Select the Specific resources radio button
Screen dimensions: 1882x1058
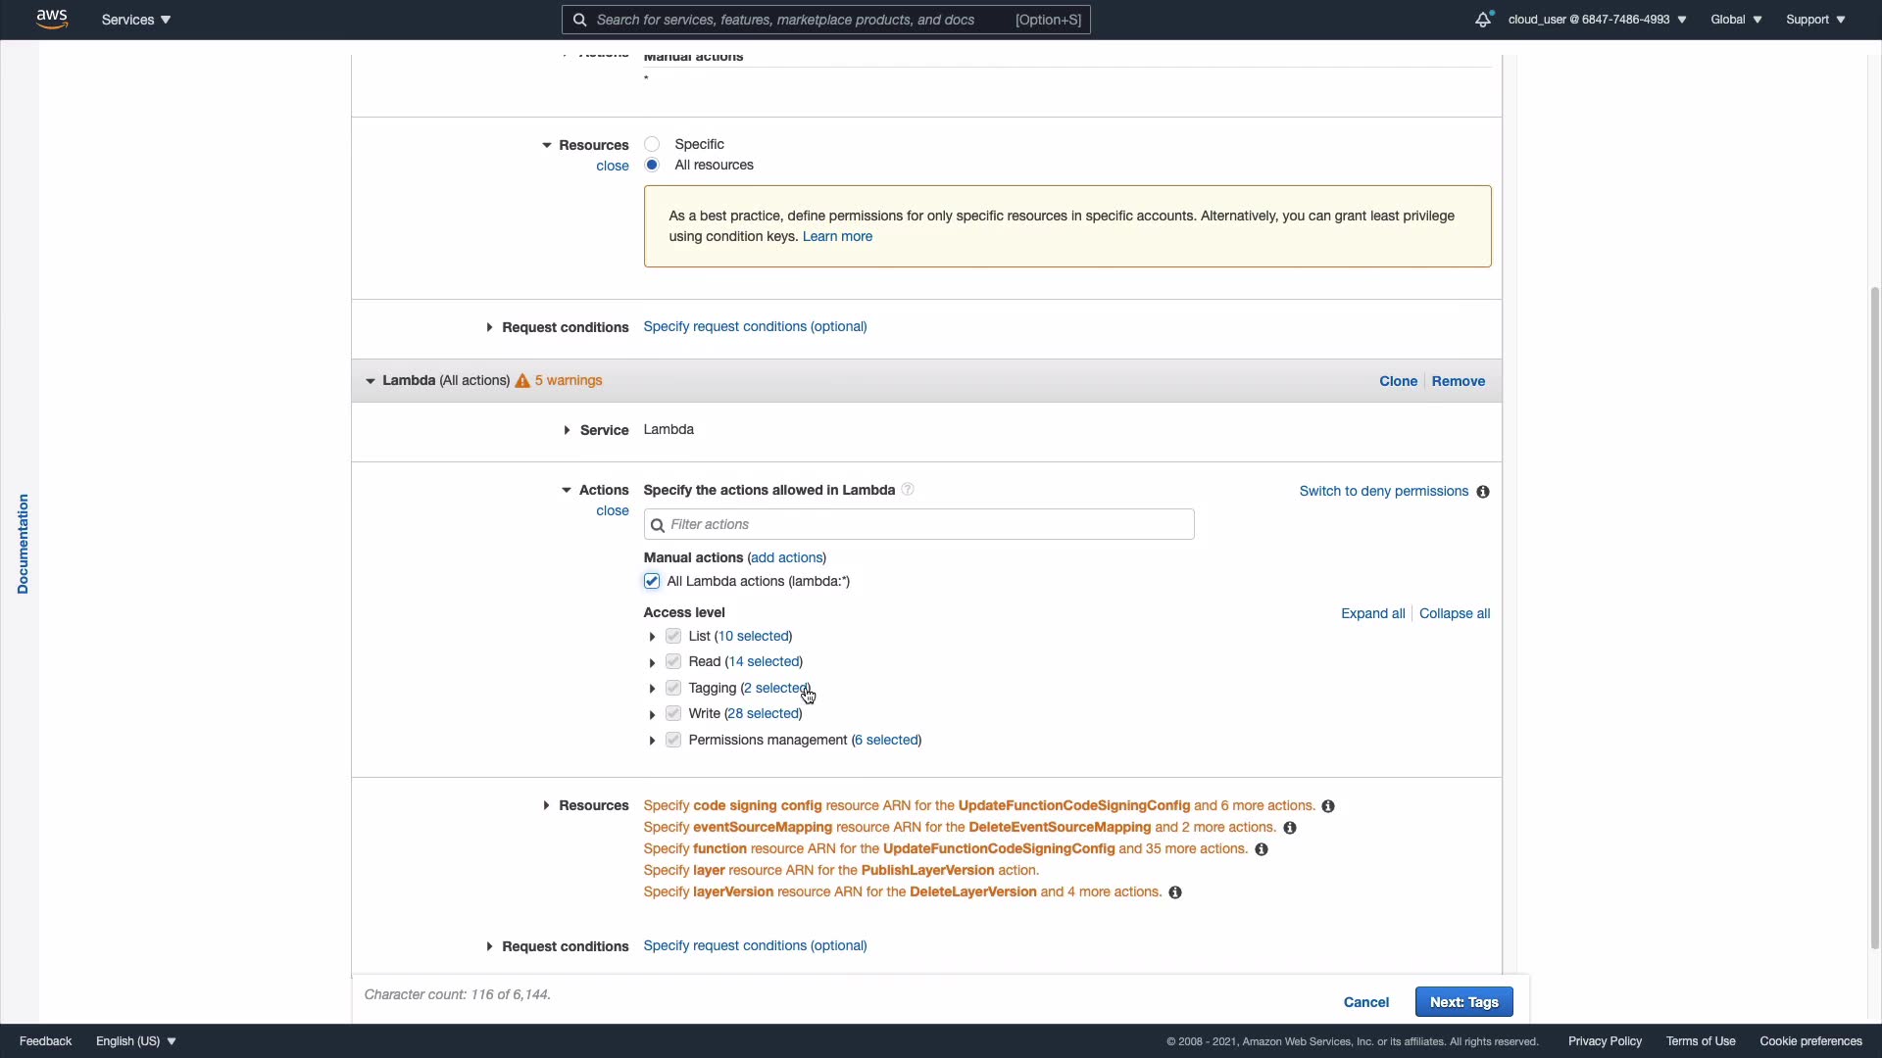tap(652, 144)
